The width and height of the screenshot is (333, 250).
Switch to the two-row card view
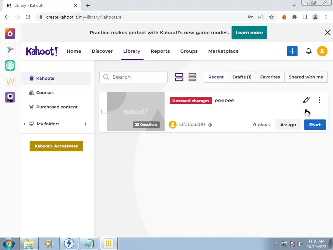pos(179,77)
